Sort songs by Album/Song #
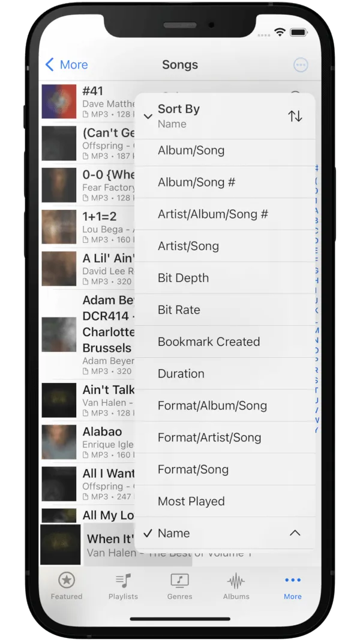Viewport: 360px width, 641px height. pos(224,182)
